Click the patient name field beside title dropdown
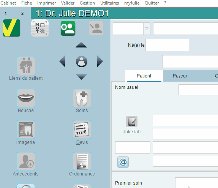This screenshot has width=218, height=188. tap(185, 28)
